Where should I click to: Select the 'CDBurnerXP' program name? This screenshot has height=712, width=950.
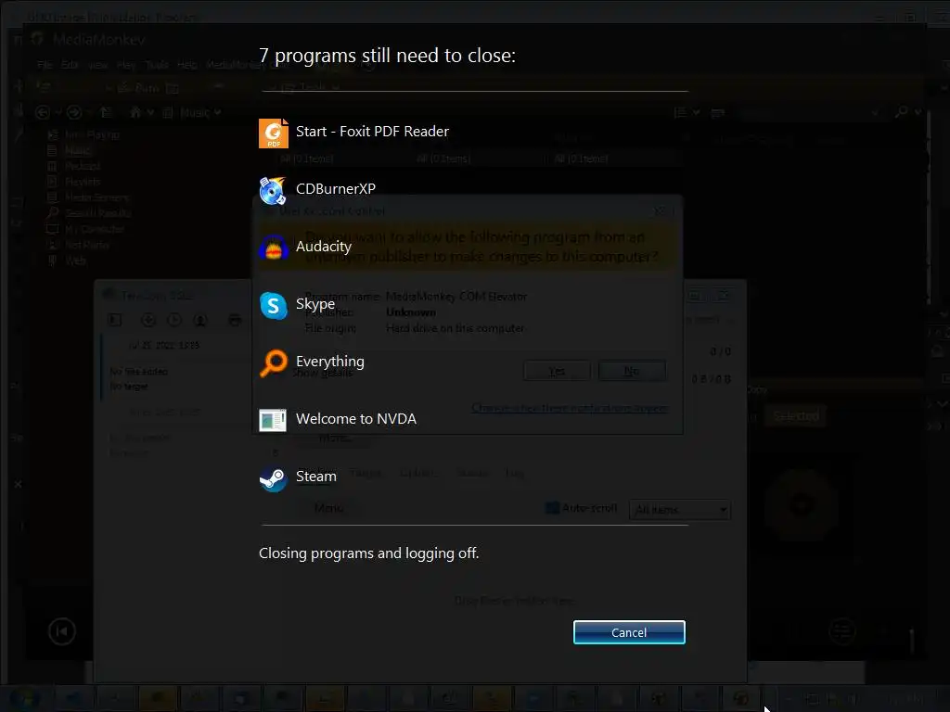(336, 189)
